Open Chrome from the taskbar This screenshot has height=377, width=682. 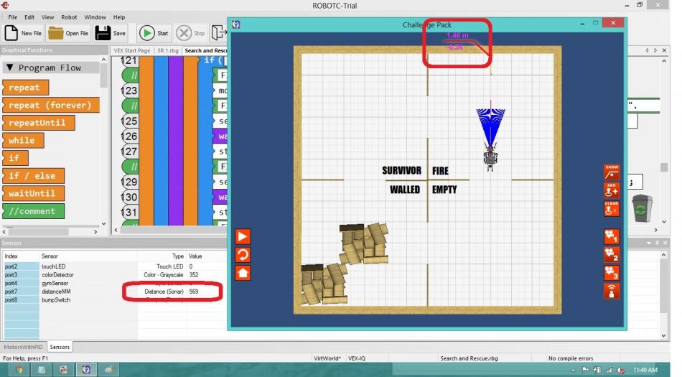coord(19,370)
